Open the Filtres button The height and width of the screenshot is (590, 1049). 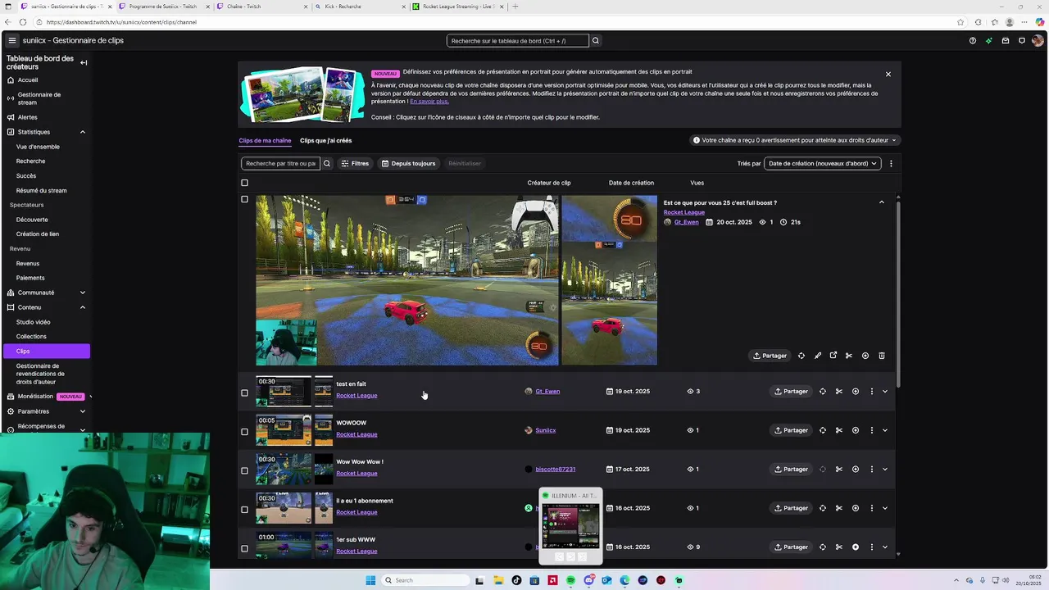click(x=355, y=163)
